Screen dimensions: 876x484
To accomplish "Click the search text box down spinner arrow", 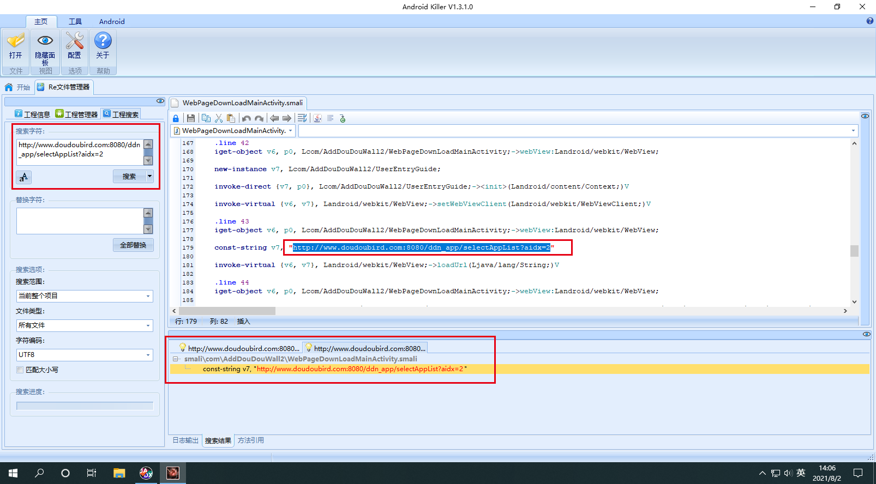I will [x=148, y=160].
